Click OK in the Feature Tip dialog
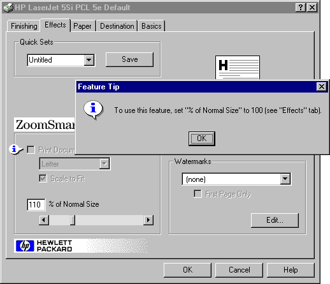The width and height of the screenshot is (330, 284). coord(202,138)
